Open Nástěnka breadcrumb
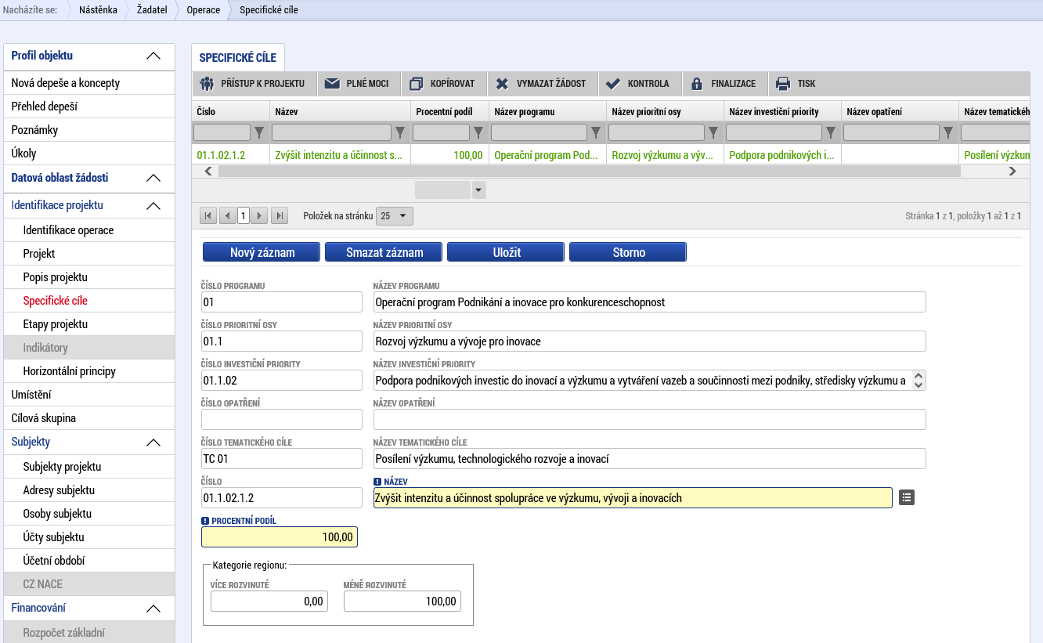This screenshot has width=1043, height=643. click(98, 10)
